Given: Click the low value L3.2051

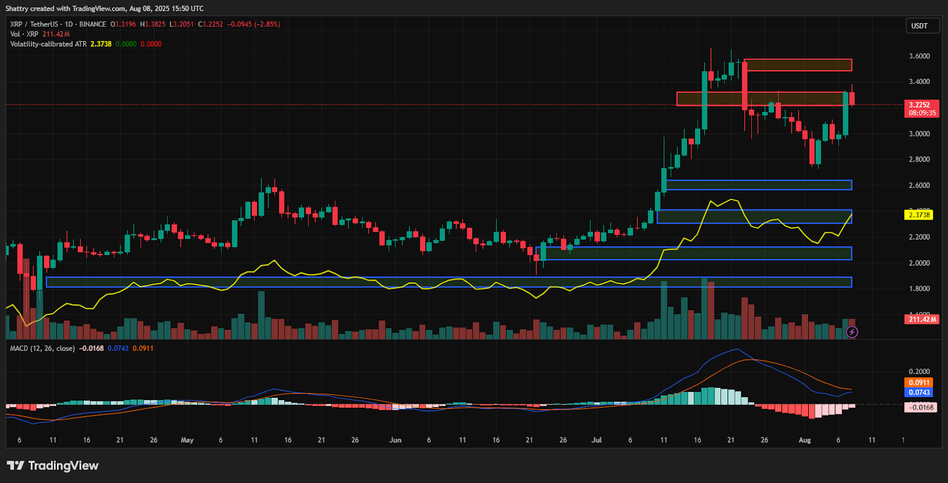Looking at the screenshot, I should (x=181, y=24).
